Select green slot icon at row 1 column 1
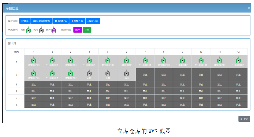 [x=34, y=60]
